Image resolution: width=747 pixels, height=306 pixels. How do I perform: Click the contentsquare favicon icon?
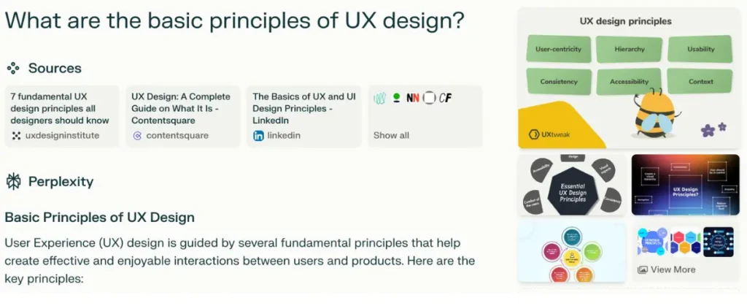point(137,136)
